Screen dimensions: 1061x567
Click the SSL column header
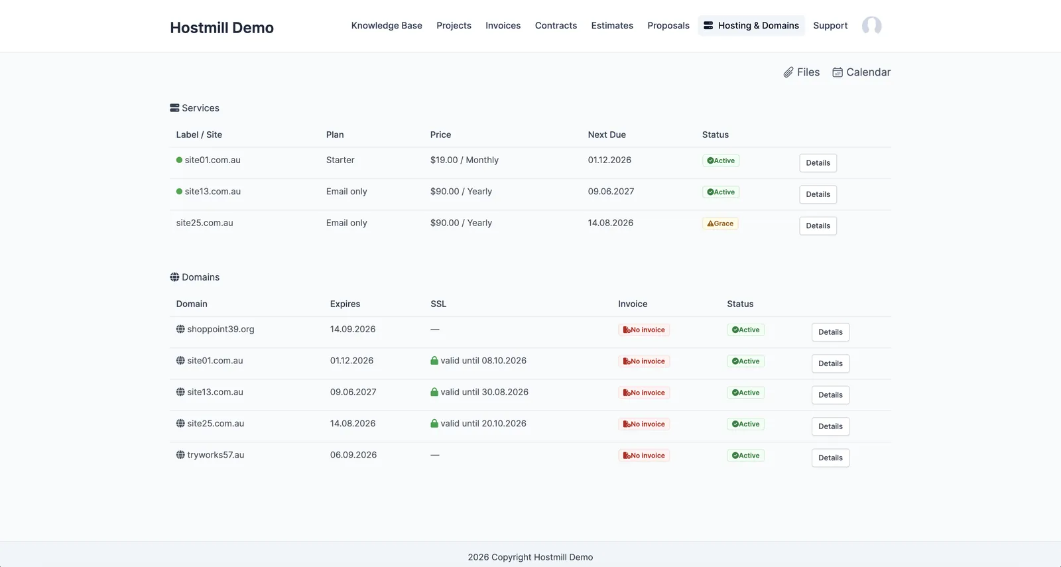pos(438,304)
